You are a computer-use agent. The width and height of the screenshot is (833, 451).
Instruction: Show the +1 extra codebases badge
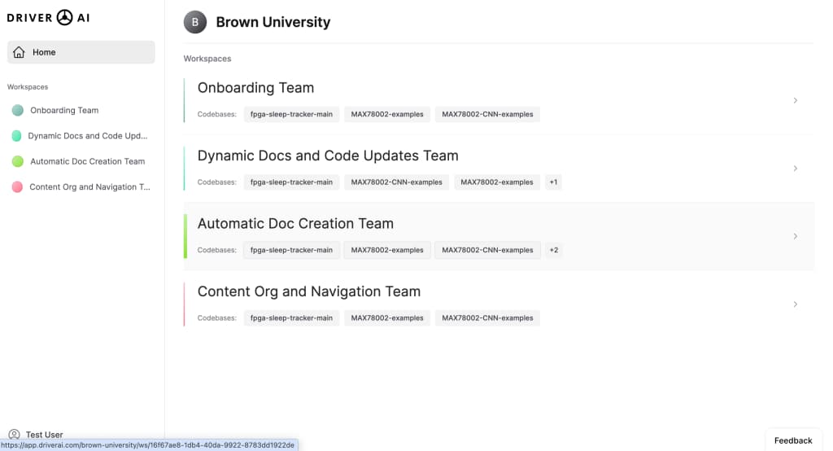[x=553, y=182]
